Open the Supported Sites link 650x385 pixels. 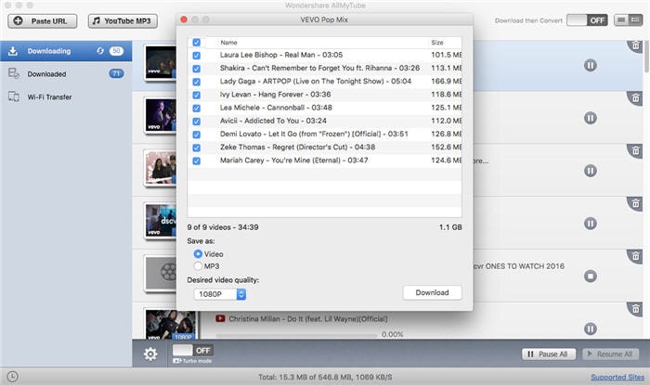[x=617, y=378]
